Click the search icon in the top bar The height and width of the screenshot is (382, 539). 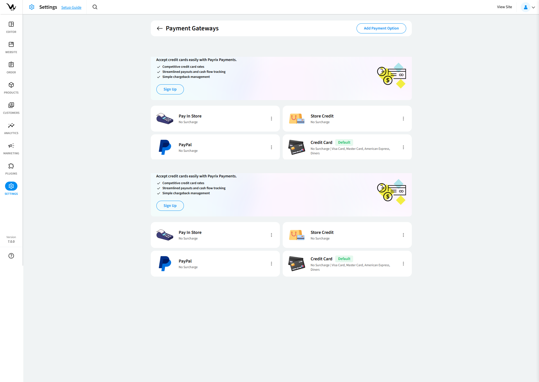coord(95,7)
